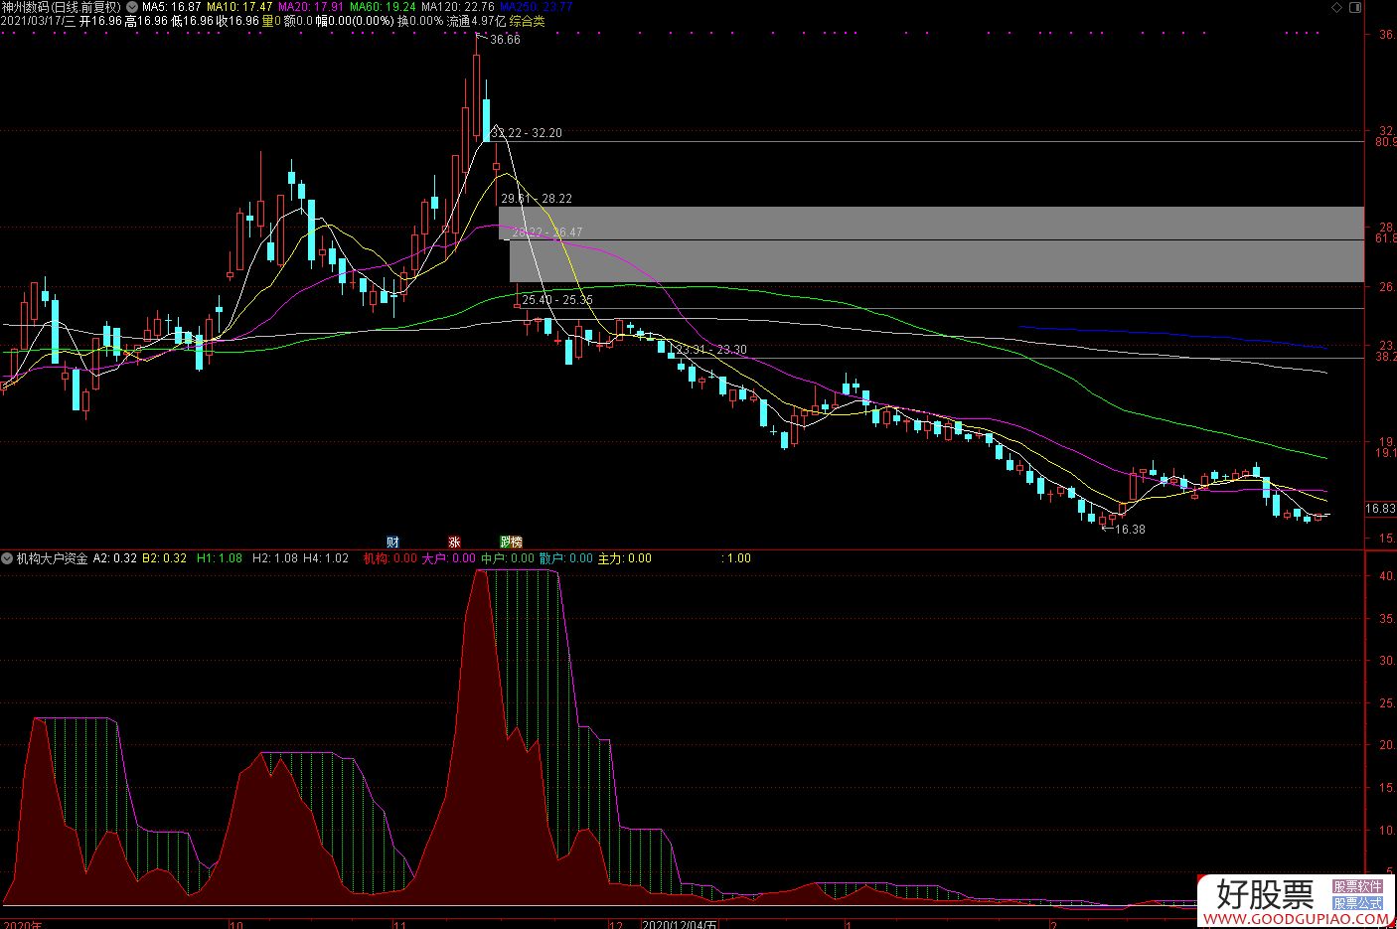Select the date 2021/03/17/三
The height and width of the screenshot is (929, 1397).
point(39,21)
